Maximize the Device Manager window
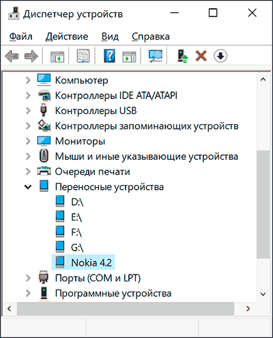This screenshot has width=273, height=338. coord(213,13)
